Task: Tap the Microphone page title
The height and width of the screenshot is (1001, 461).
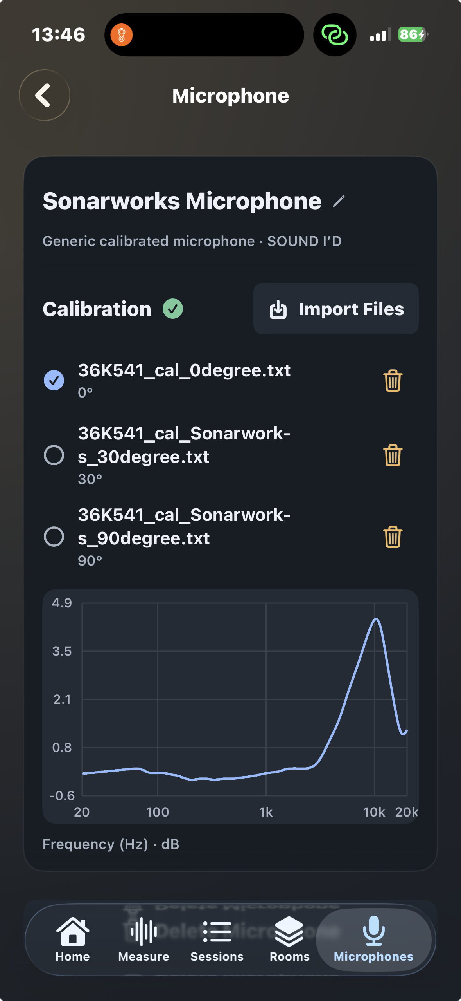Action: pyautogui.click(x=231, y=96)
